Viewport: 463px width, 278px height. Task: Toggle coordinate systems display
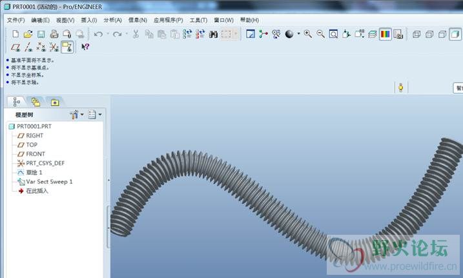[x=54, y=47]
